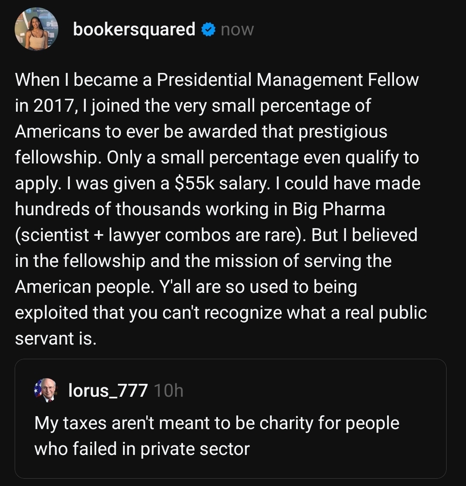Visit the lorus_777 username link
Image resolution: width=466 pixels, height=486 pixels.
coord(108,391)
